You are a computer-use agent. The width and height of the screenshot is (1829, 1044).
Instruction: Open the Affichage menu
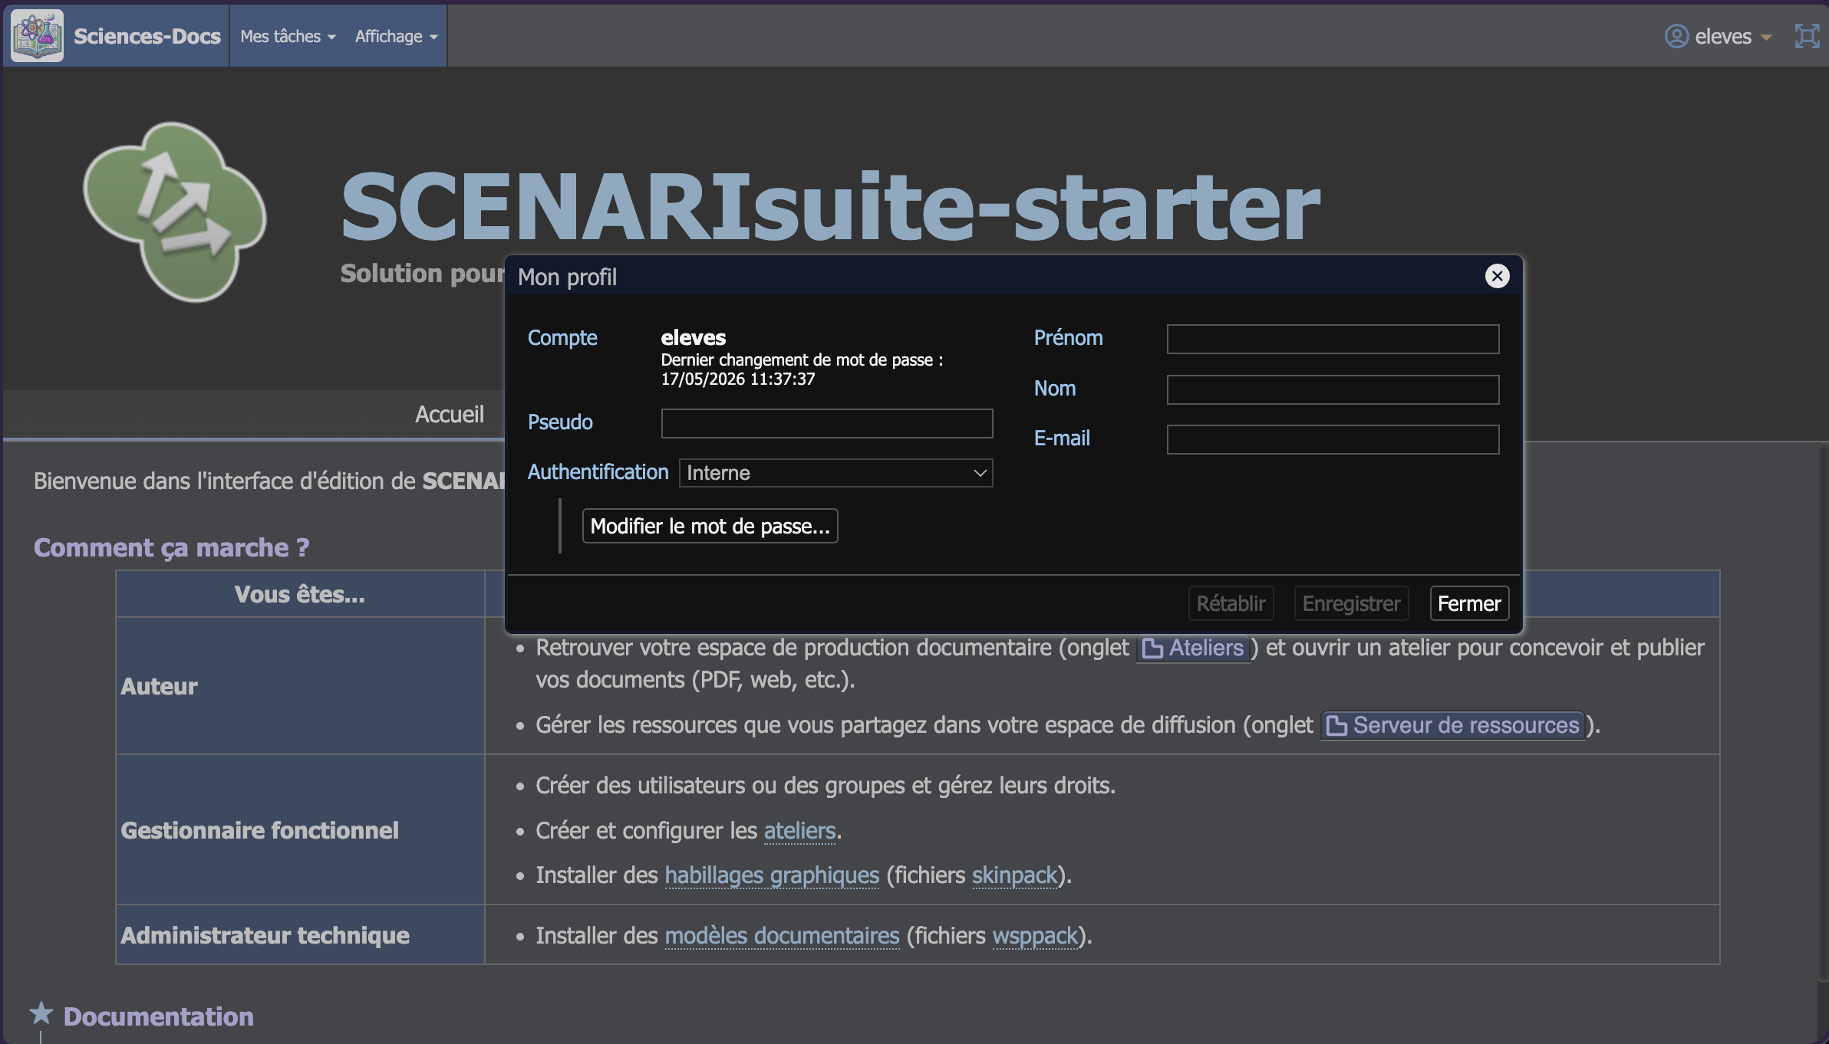(x=396, y=36)
